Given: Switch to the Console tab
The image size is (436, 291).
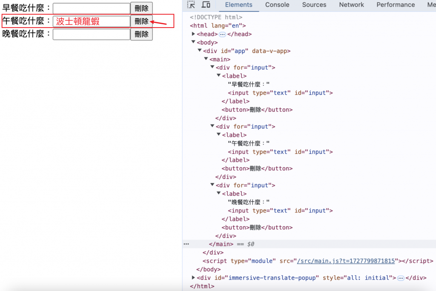Looking at the screenshot, I should [277, 5].
